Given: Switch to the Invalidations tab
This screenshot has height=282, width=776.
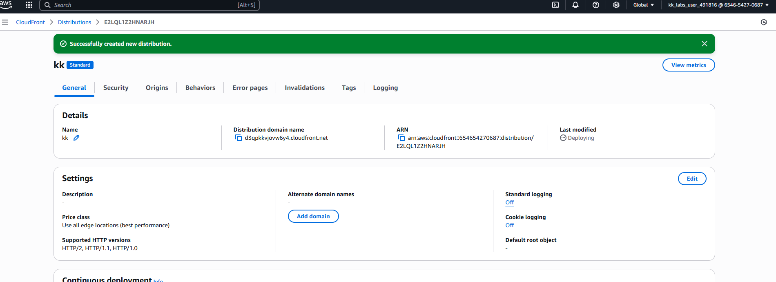Looking at the screenshot, I should pyautogui.click(x=305, y=88).
